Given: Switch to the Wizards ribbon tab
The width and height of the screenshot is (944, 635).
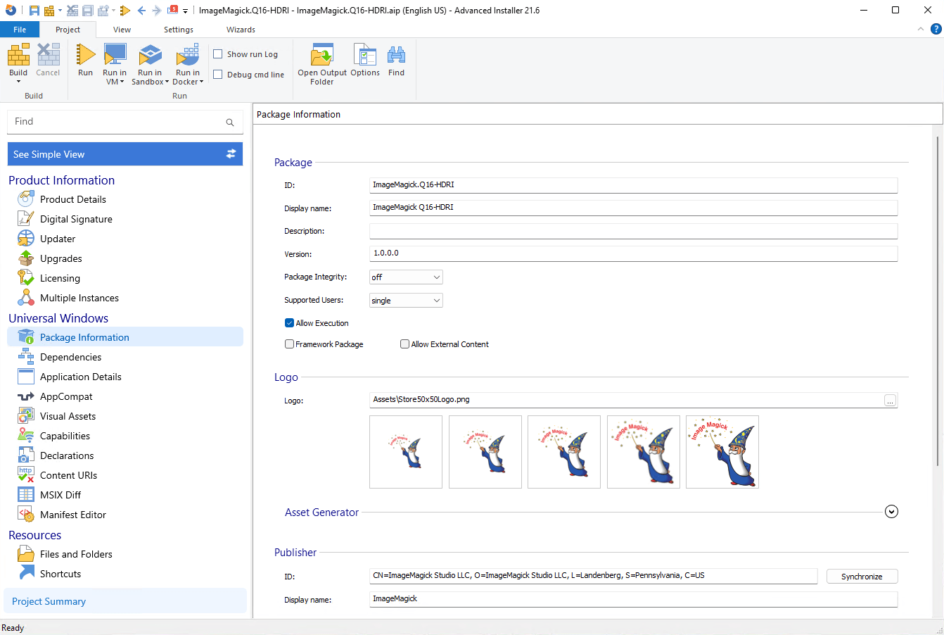Looking at the screenshot, I should click(x=241, y=30).
